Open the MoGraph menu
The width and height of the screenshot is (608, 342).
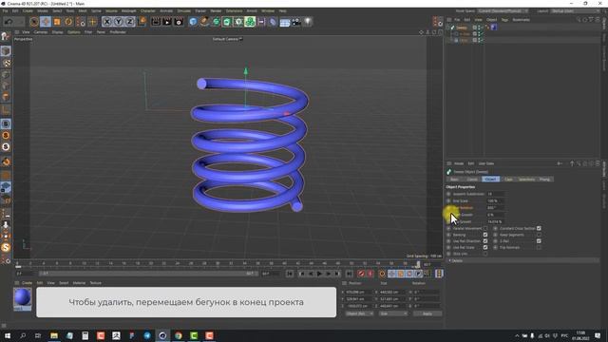click(129, 10)
